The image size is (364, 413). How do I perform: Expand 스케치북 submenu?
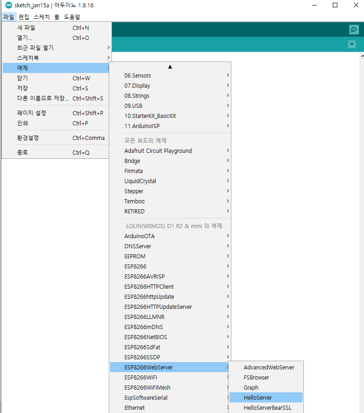(x=56, y=58)
